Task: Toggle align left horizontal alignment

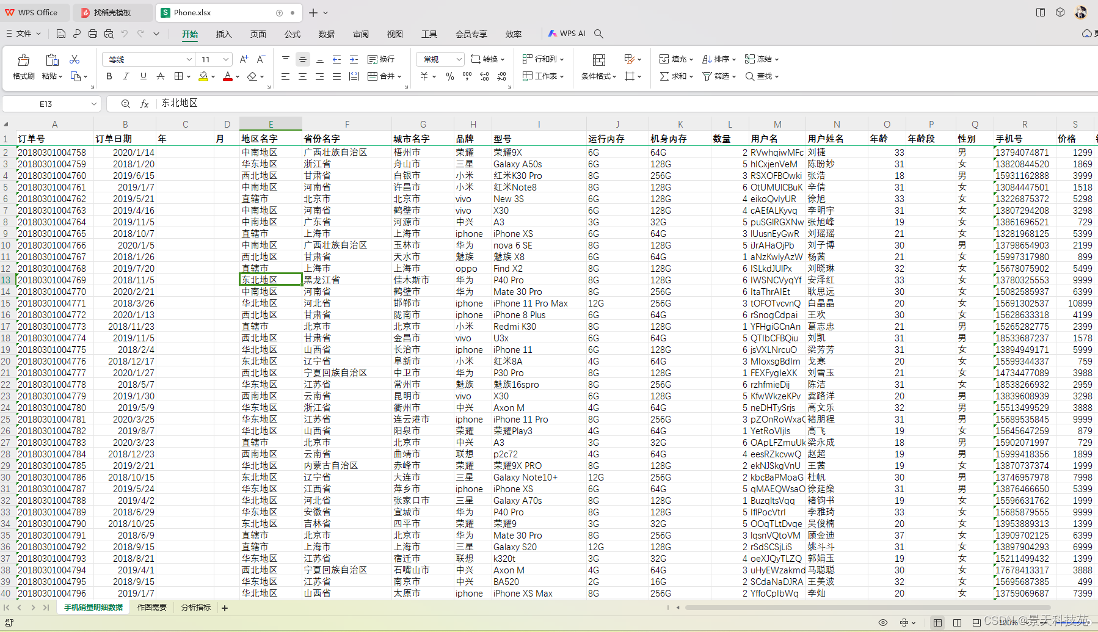Action: [x=285, y=76]
